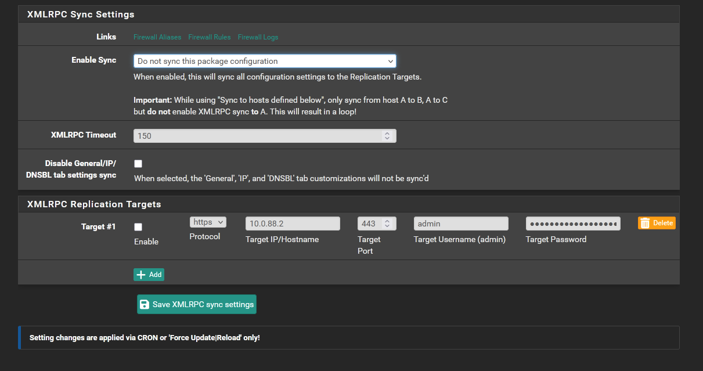The image size is (703, 371).
Task: Open the Firewall Logs link
Action: tap(258, 37)
